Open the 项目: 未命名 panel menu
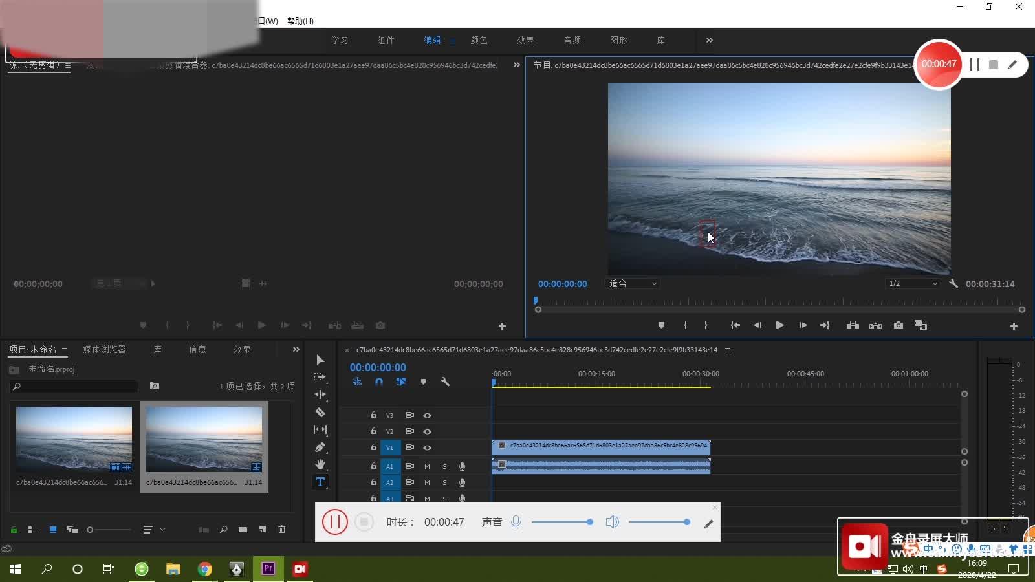Screen dimensions: 1035x582 [65, 350]
